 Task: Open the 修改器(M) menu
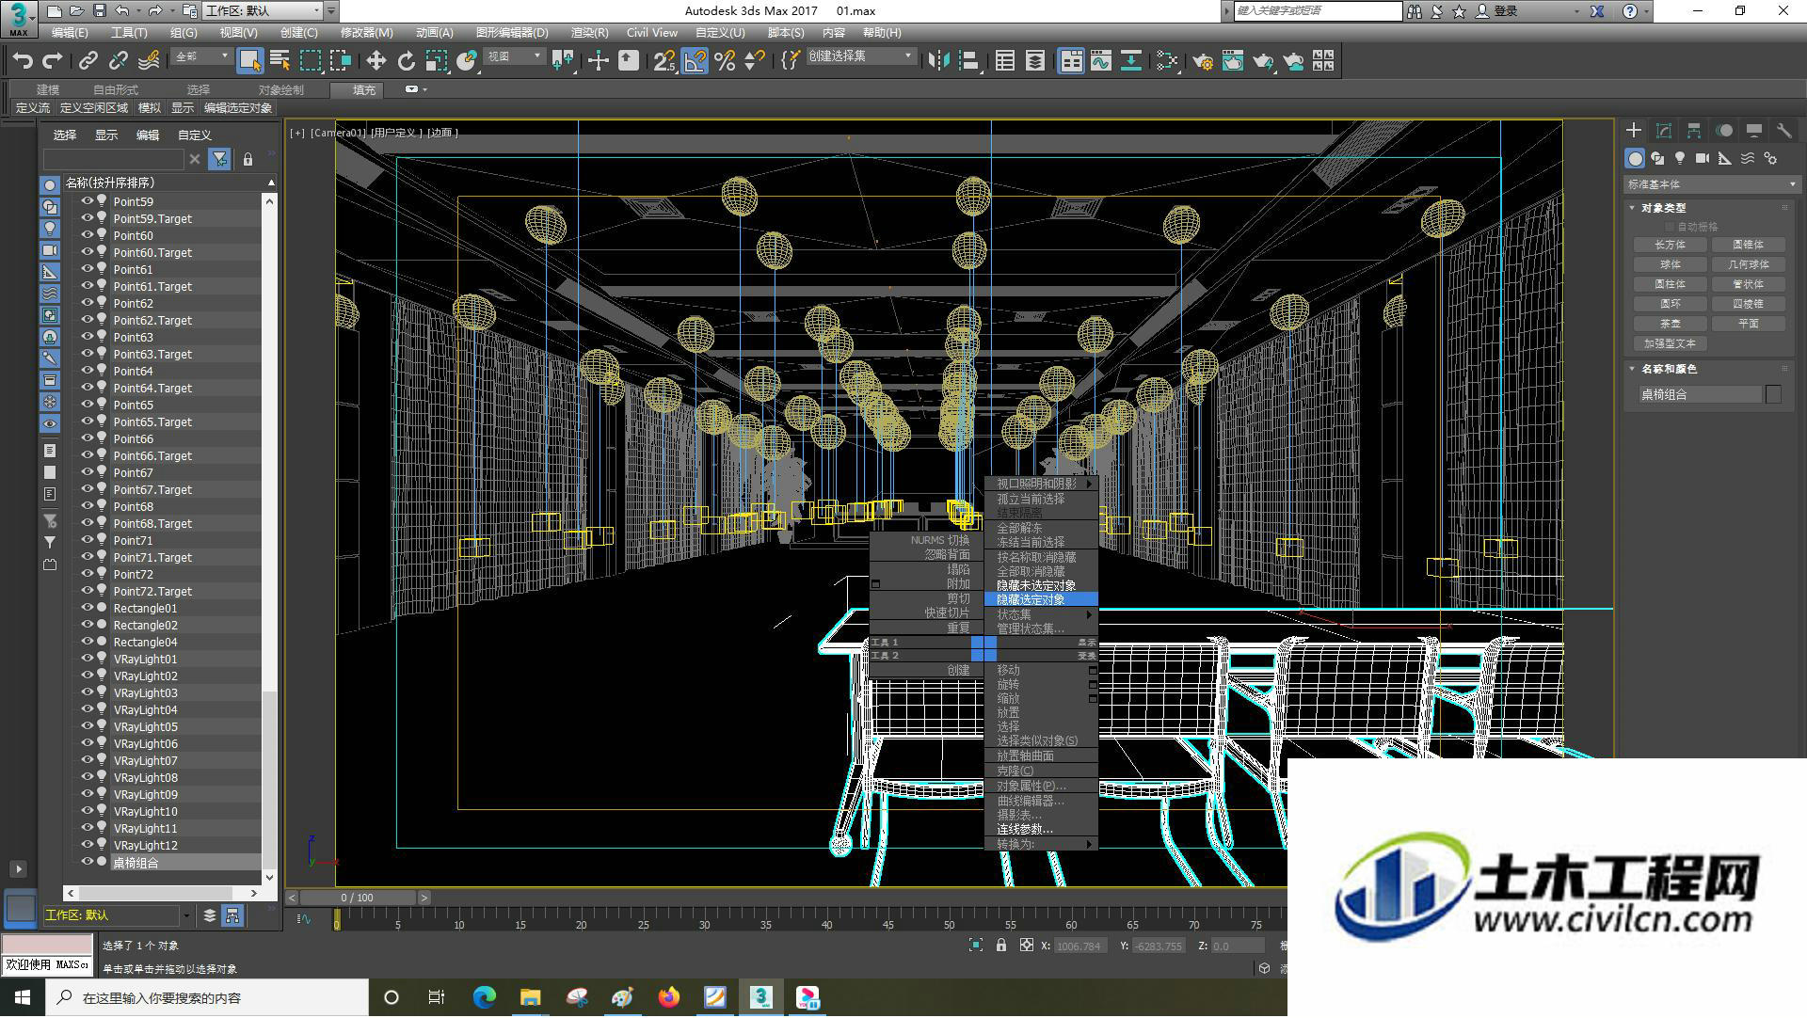click(x=367, y=32)
